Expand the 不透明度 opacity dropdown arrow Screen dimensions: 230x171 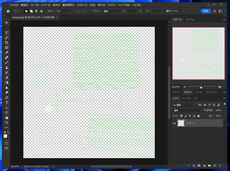[224, 110]
